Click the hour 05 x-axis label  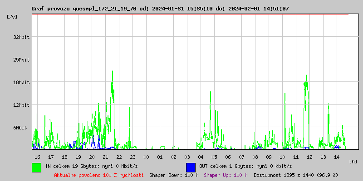[x=214, y=157]
